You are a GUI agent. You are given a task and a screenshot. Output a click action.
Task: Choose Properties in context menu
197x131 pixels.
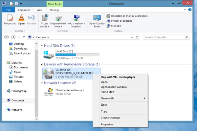pyautogui.click(x=107, y=124)
